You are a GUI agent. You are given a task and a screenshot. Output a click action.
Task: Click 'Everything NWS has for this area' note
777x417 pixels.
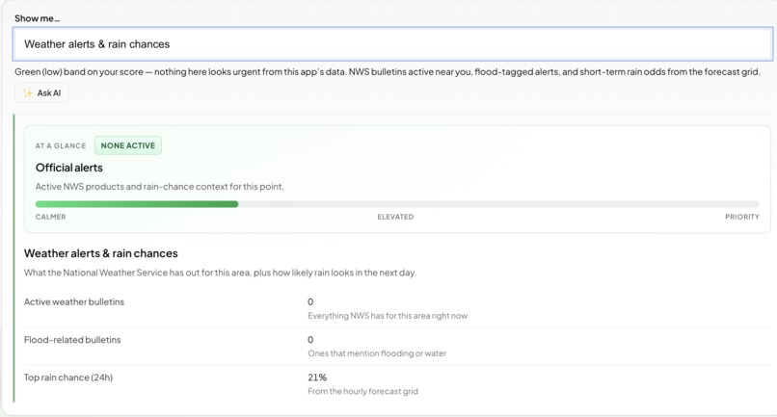click(x=388, y=316)
